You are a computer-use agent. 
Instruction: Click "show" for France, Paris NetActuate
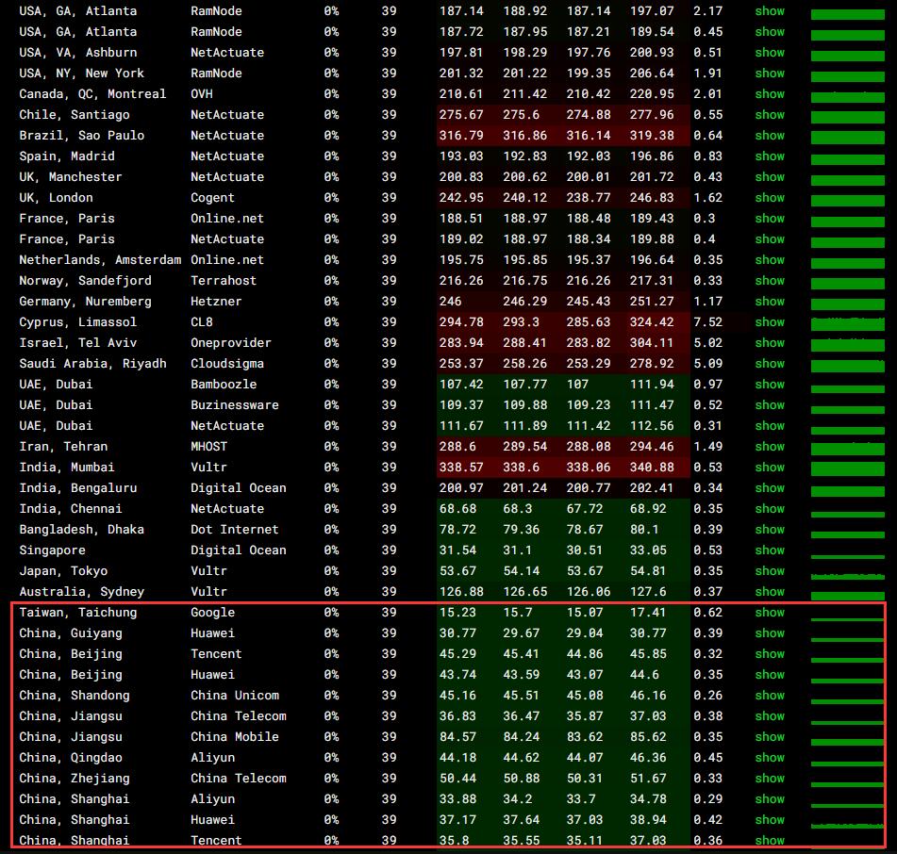pyautogui.click(x=770, y=238)
